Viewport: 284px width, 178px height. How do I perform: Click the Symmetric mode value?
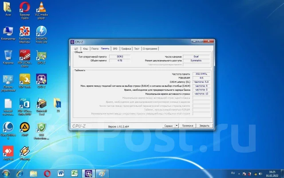(x=196, y=61)
